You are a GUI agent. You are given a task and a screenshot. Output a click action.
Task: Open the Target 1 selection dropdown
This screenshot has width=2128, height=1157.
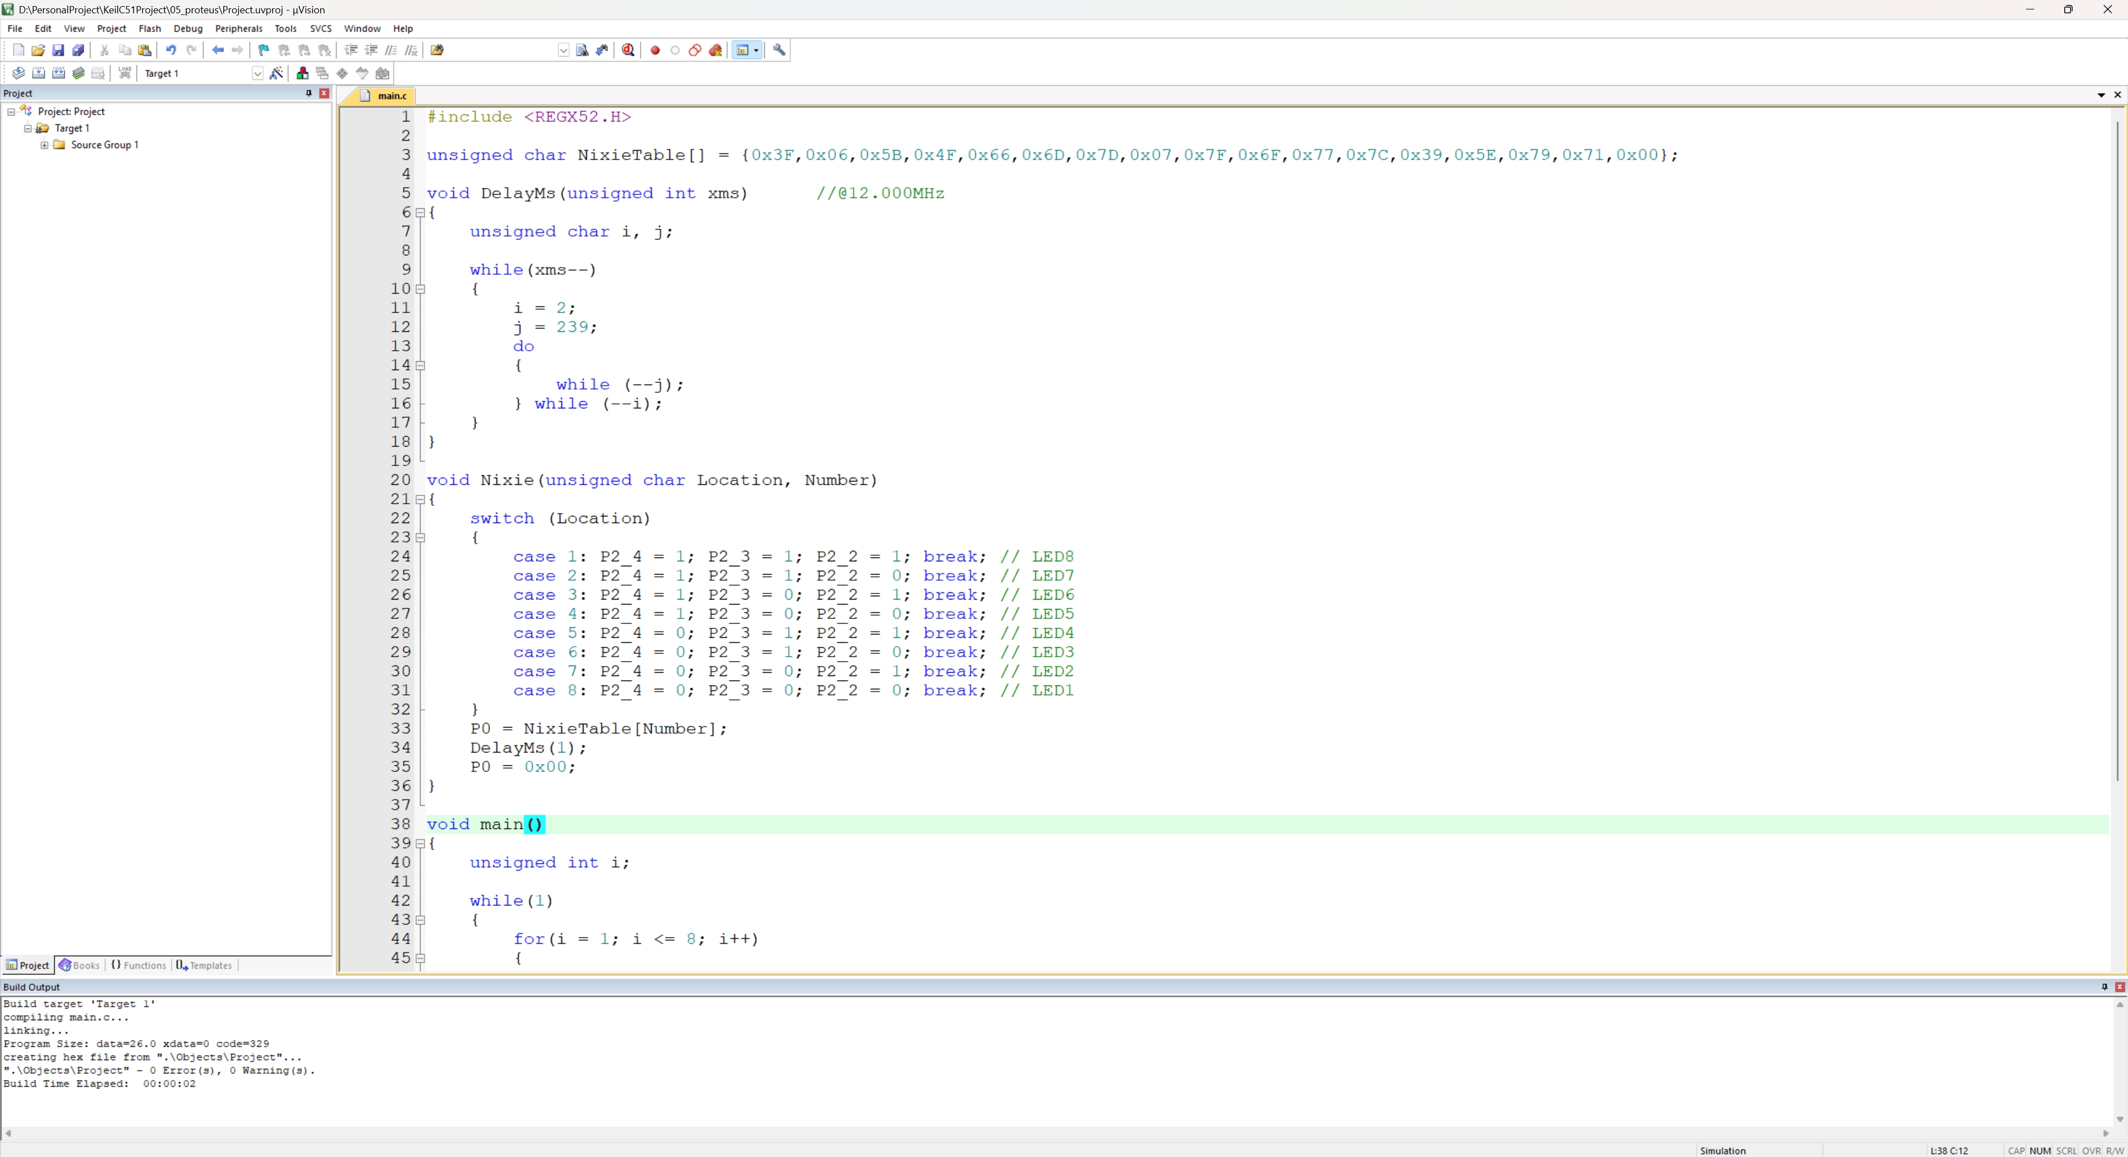click(x=257, y=74)
